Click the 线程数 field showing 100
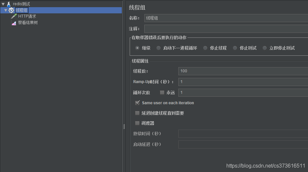Screen dimensions: 308x172 pyautogui.click(x=243, y=71)
